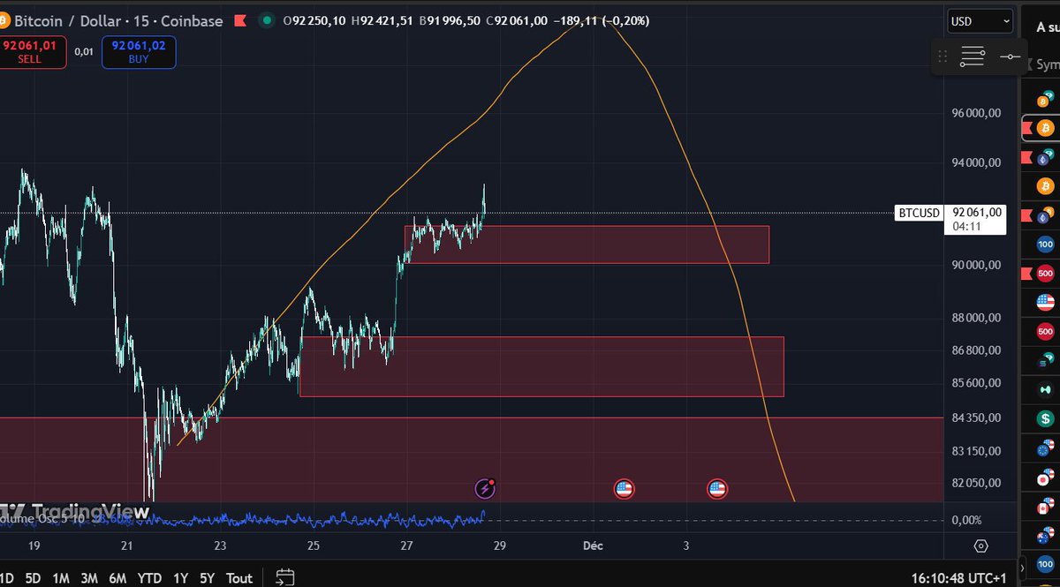1060x587 pixels.
Task: Toggle the red flag next to the symbol name
Action: (x=240, y=20)
